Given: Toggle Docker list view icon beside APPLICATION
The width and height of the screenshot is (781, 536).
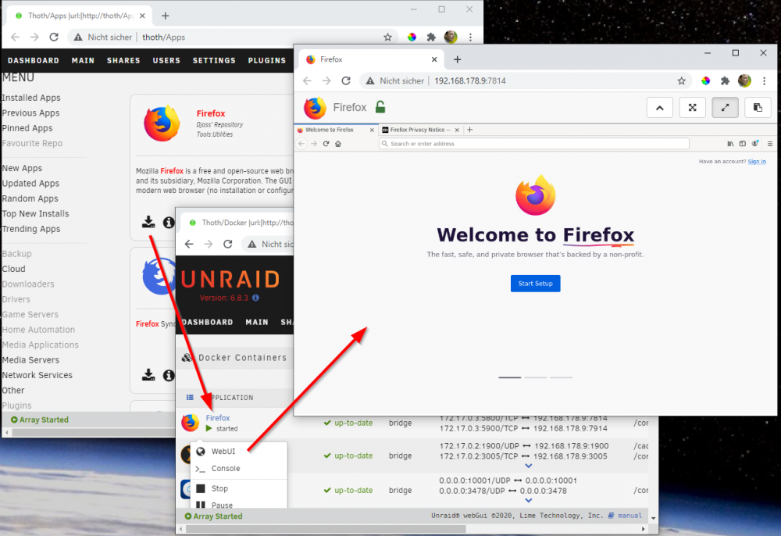Looking at the screenshot, I should click(x=190, y=398).
